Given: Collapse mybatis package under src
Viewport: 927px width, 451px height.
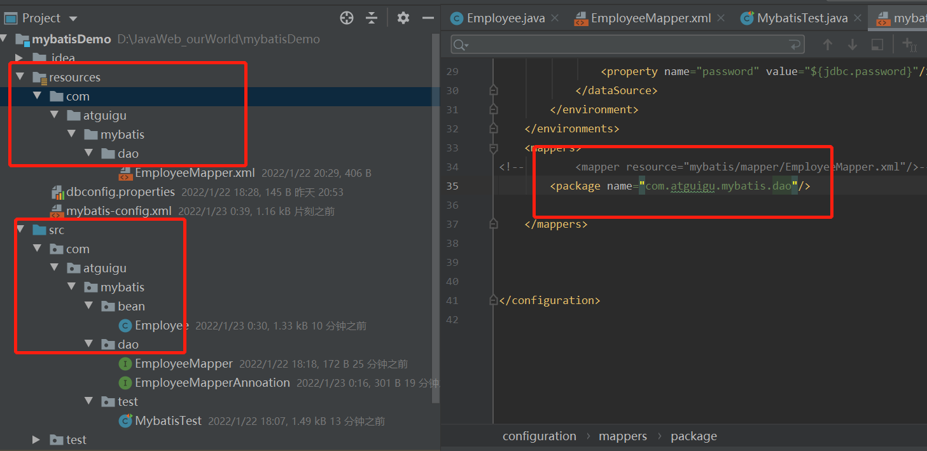Looking at the screenshot, I should [71, 287].
